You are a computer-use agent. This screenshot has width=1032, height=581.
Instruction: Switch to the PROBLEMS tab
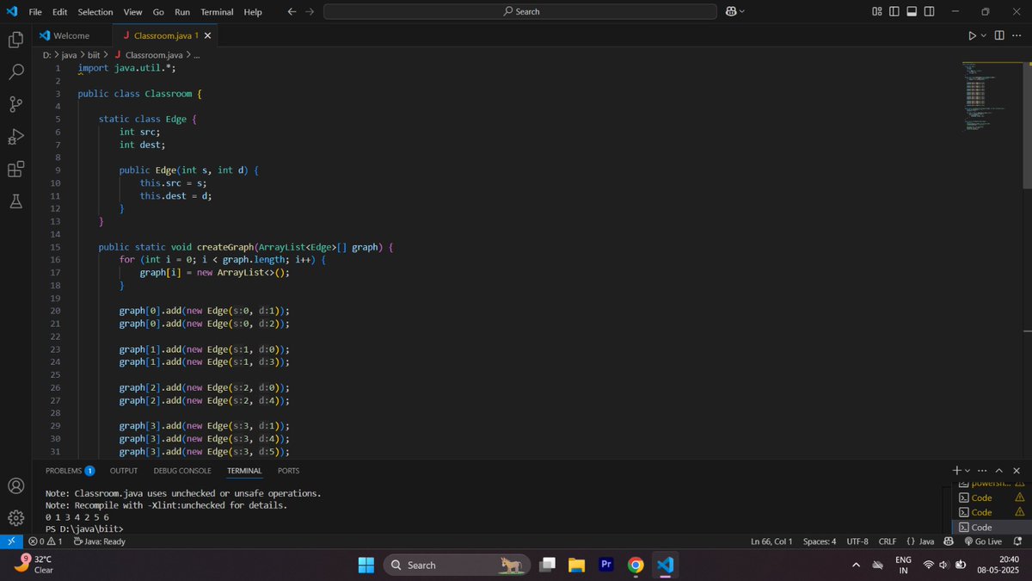pos(62,470)
